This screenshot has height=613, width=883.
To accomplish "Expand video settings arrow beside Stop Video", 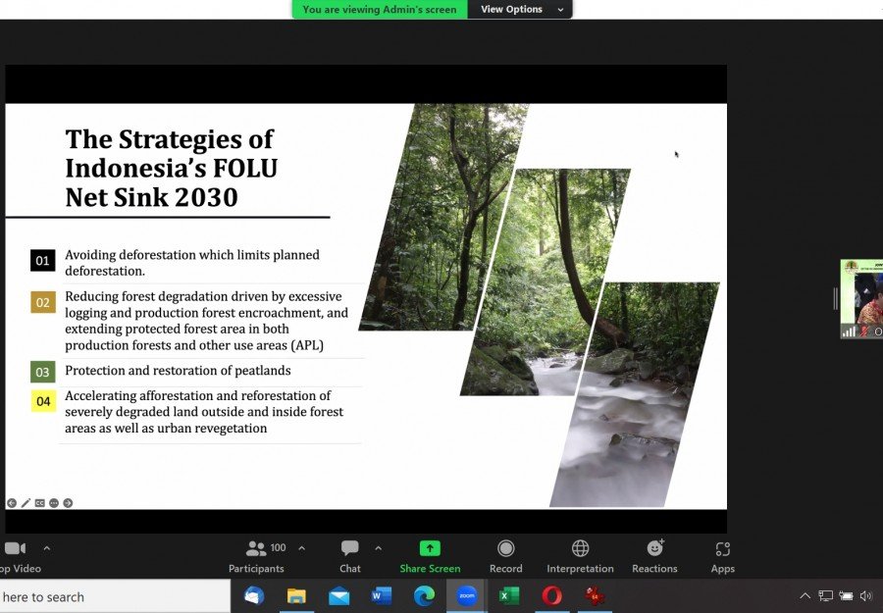I will 46,548.
